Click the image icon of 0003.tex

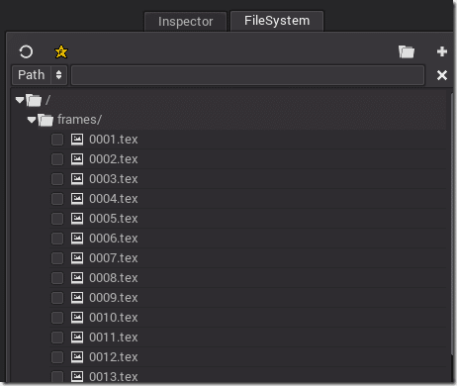[x=77, y=179]
